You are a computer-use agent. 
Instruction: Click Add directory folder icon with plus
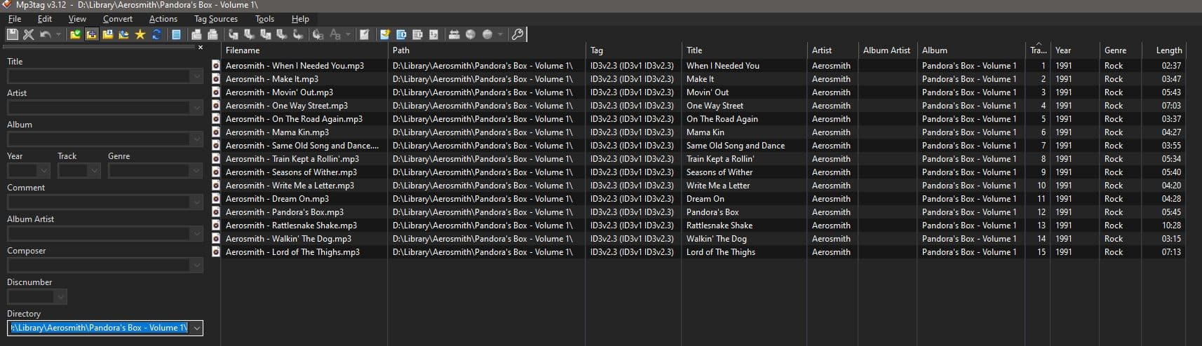click(91, 34)
